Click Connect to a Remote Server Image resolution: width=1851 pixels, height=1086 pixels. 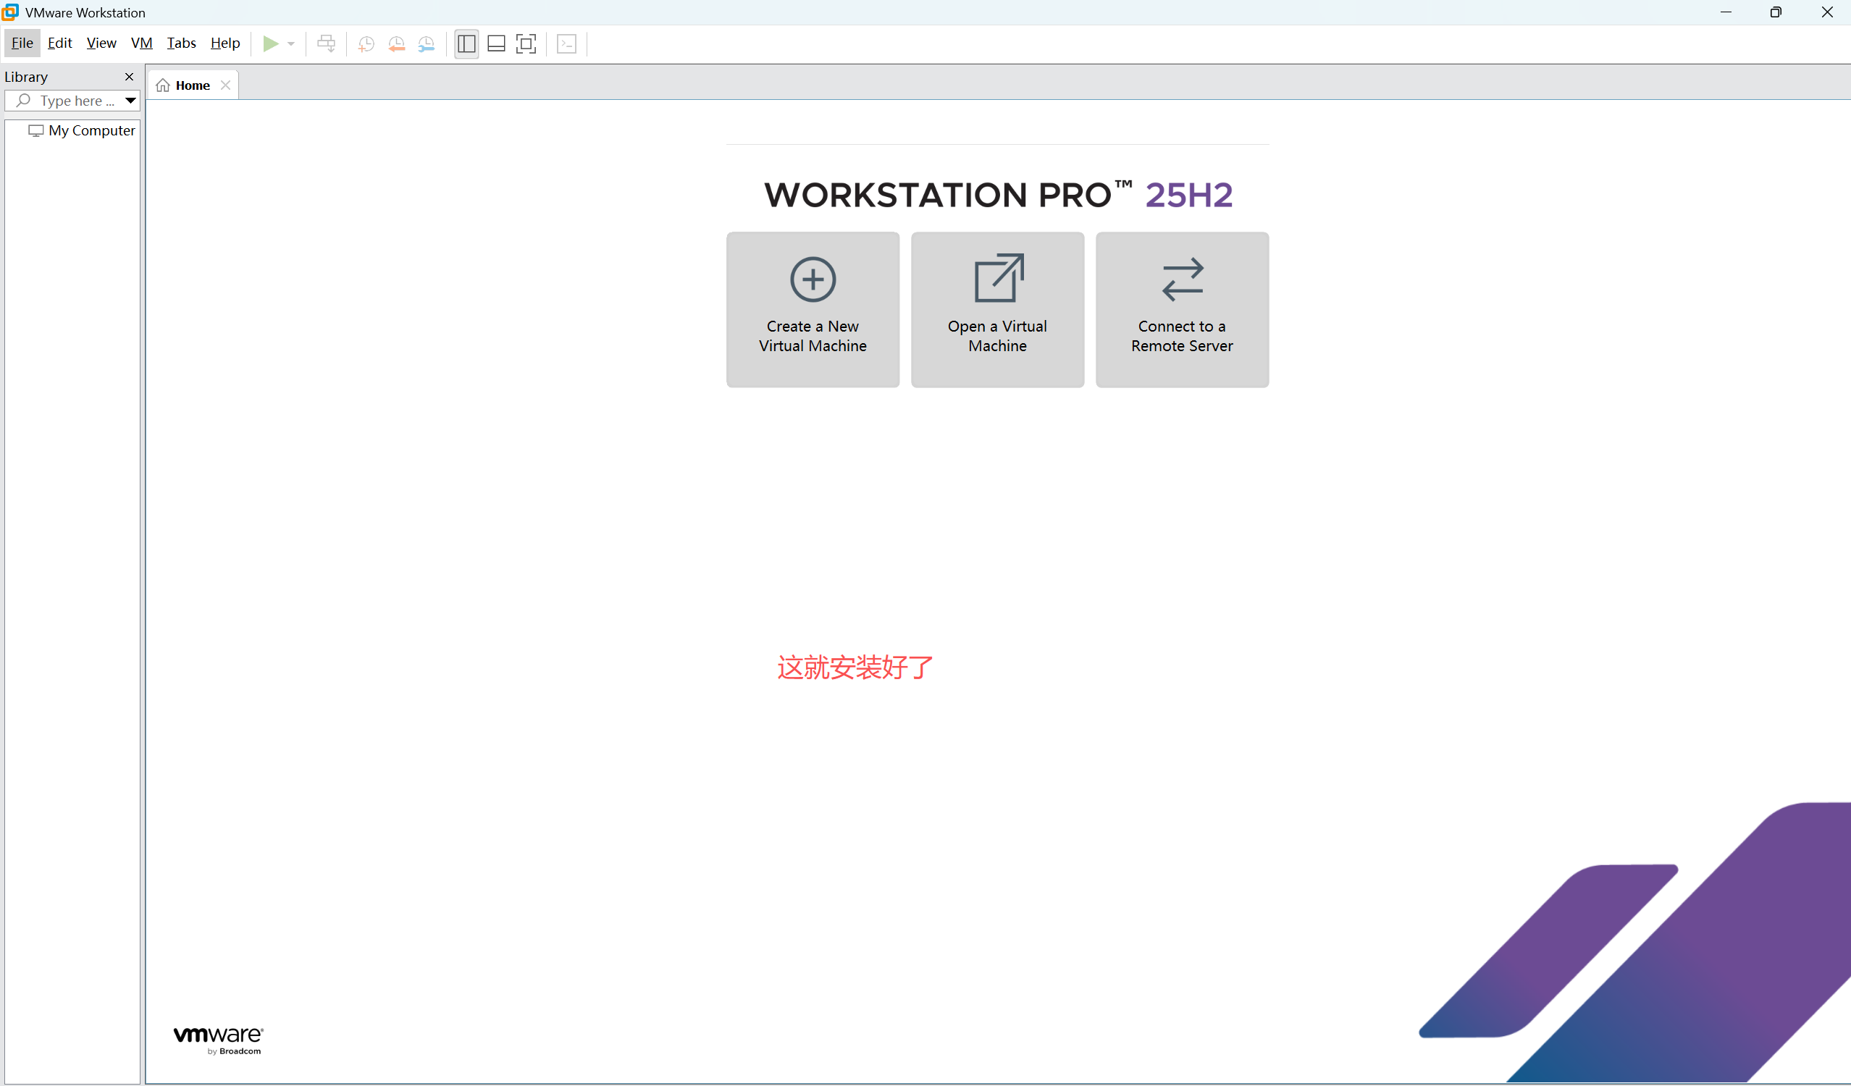(1181, 309)
